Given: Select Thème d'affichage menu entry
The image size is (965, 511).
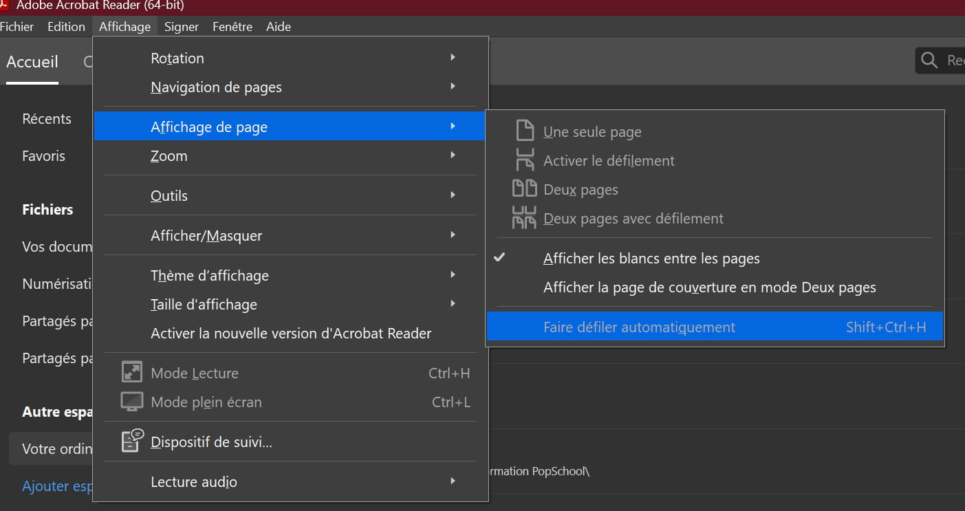Looking at the screenshot, I should coord(291,276).
